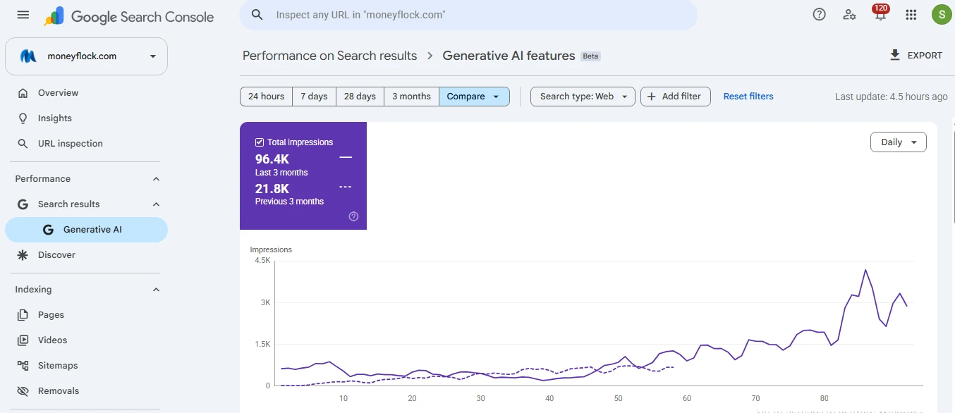955x413 pixels.
Task: Click Performance on Search results breadcrumb
Action: tap(329, 56)
